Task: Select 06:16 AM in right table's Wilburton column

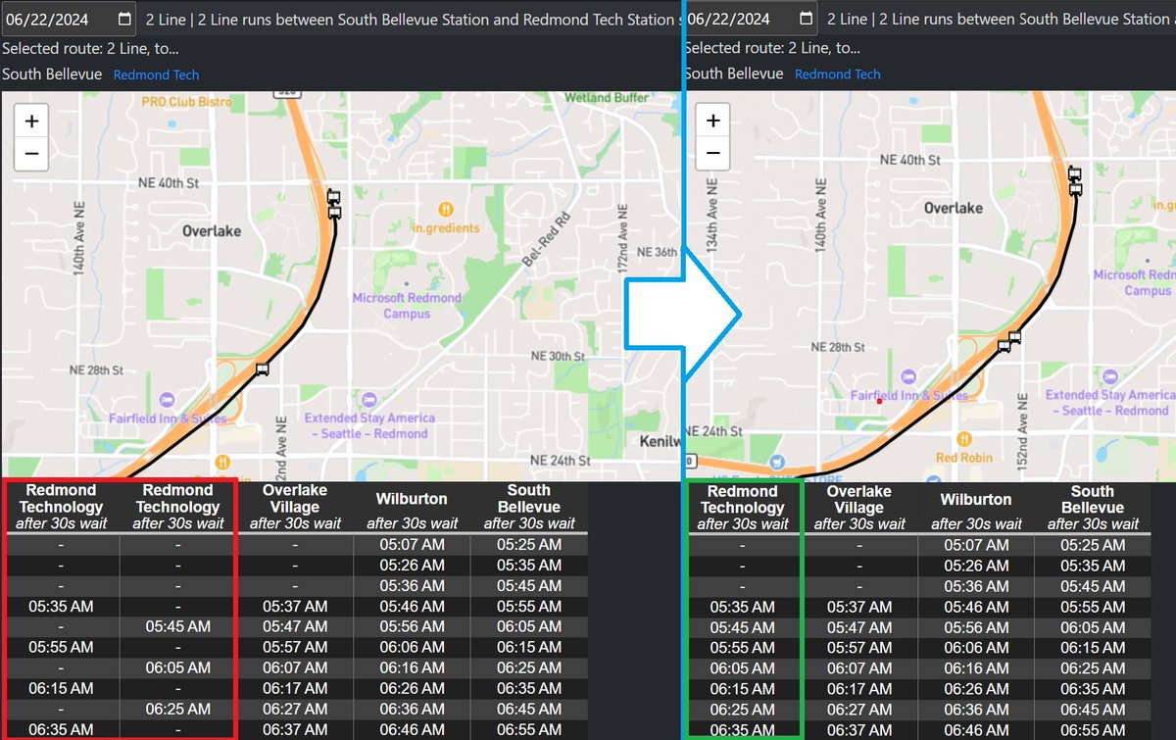Action: (976, 667)
